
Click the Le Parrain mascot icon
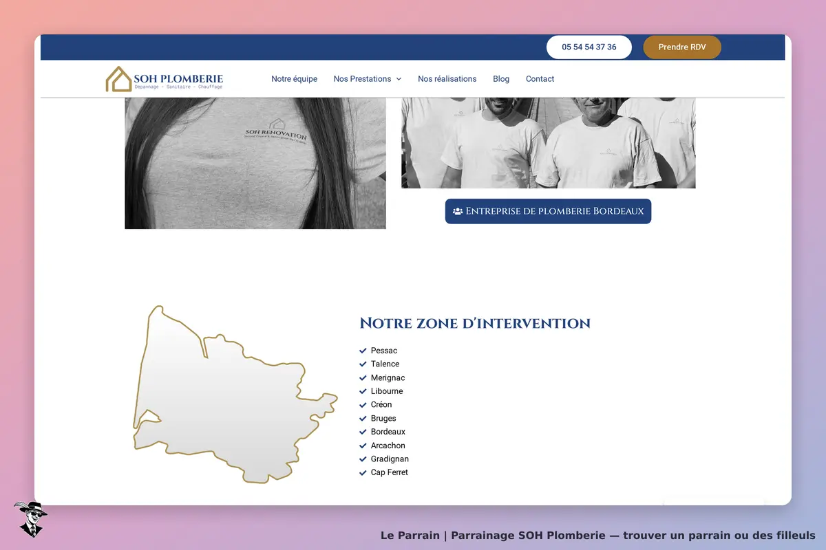30,519
